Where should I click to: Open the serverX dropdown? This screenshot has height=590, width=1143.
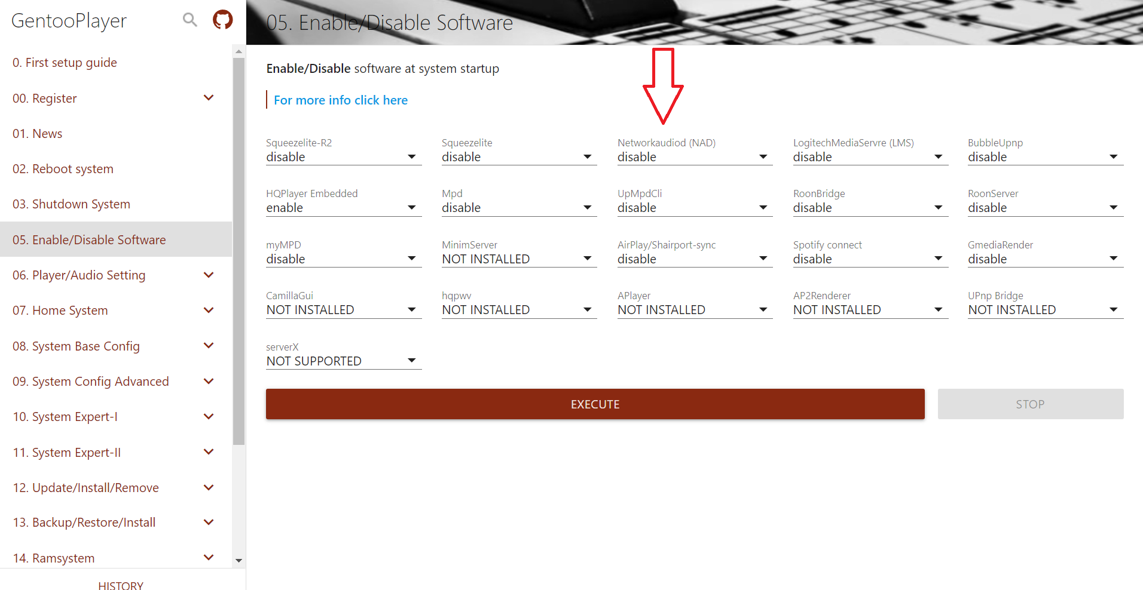344,361
